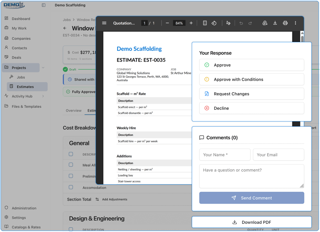Collapse the Projects section in the sidebar
Screen dimensions: 320x232
(43, 68)
